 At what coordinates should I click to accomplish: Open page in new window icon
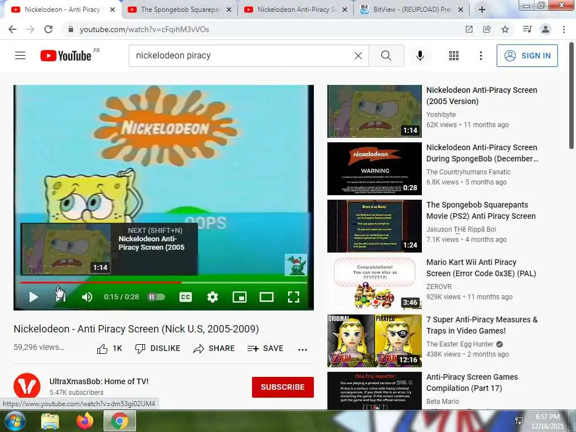click(469, 29)
